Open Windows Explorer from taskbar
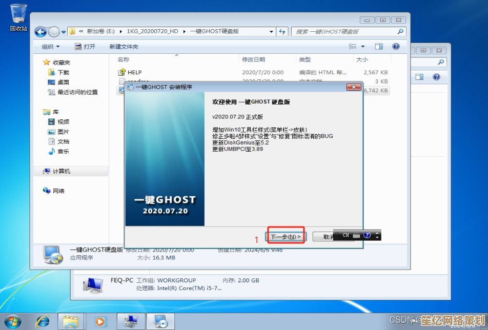 [71, 322]
